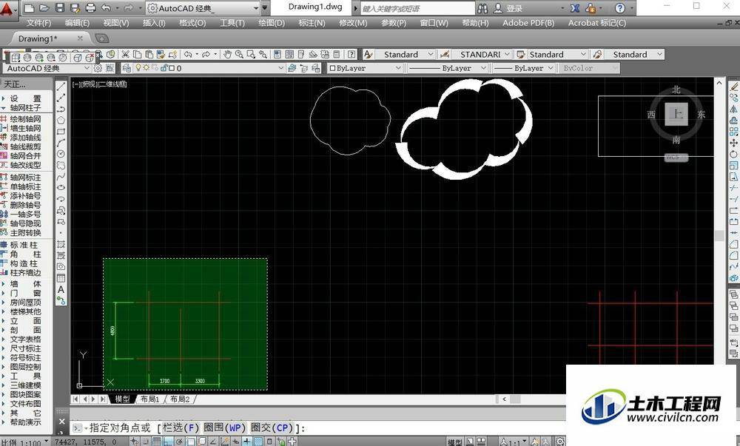Image resolution: width=740 pixels, height=446 pixels.
Task: Click the keyword search input field
Action: [417, 8]
